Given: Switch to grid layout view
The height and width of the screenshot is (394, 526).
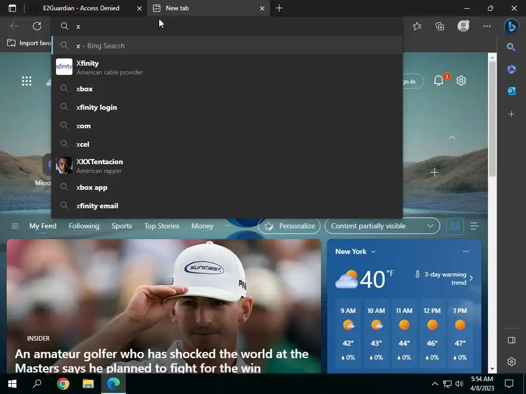Looking at the screenshot, I should (455, 226).
